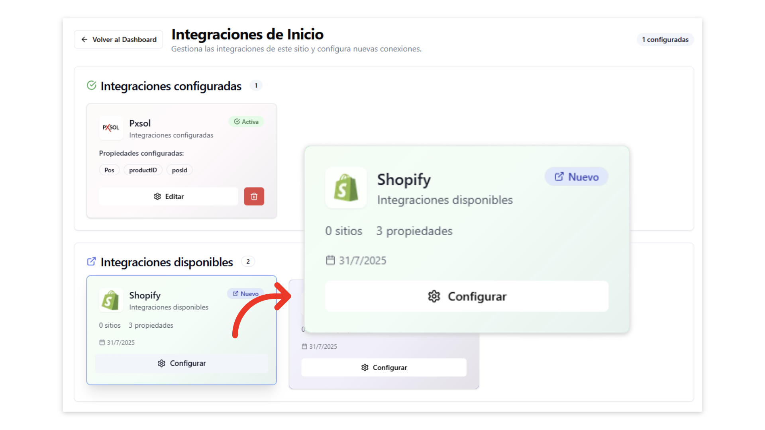This screenshot has width=765, height=430.
Task: Click Configurar on the small Shopify card
Action: (x=181, y=363)
